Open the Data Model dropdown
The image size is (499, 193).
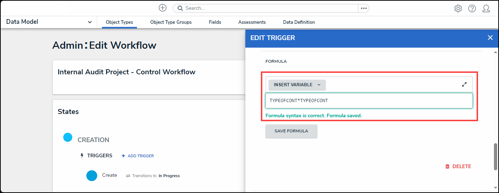[49, 22]
